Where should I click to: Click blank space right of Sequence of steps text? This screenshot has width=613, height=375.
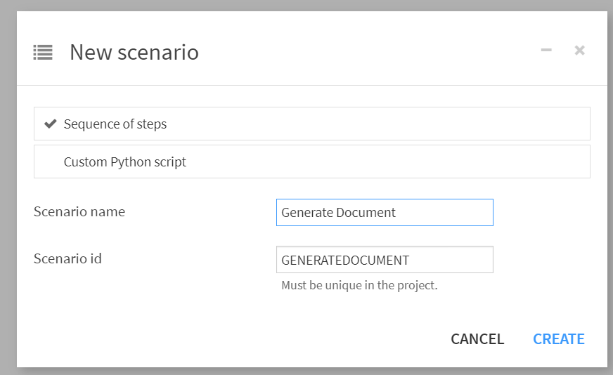[380, 124]
